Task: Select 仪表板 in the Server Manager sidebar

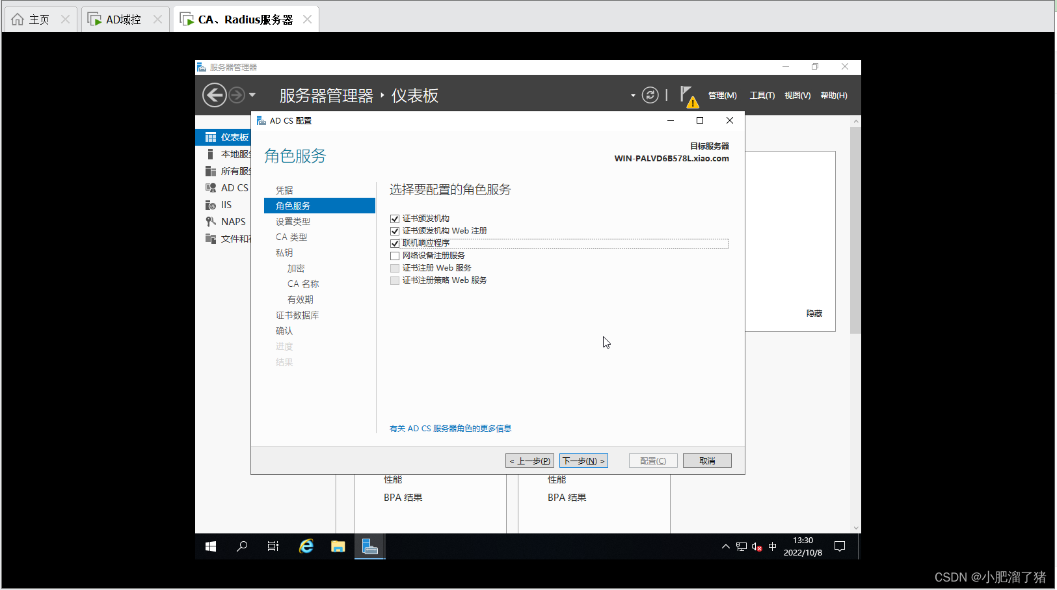Action: click(x=223, y=137)
